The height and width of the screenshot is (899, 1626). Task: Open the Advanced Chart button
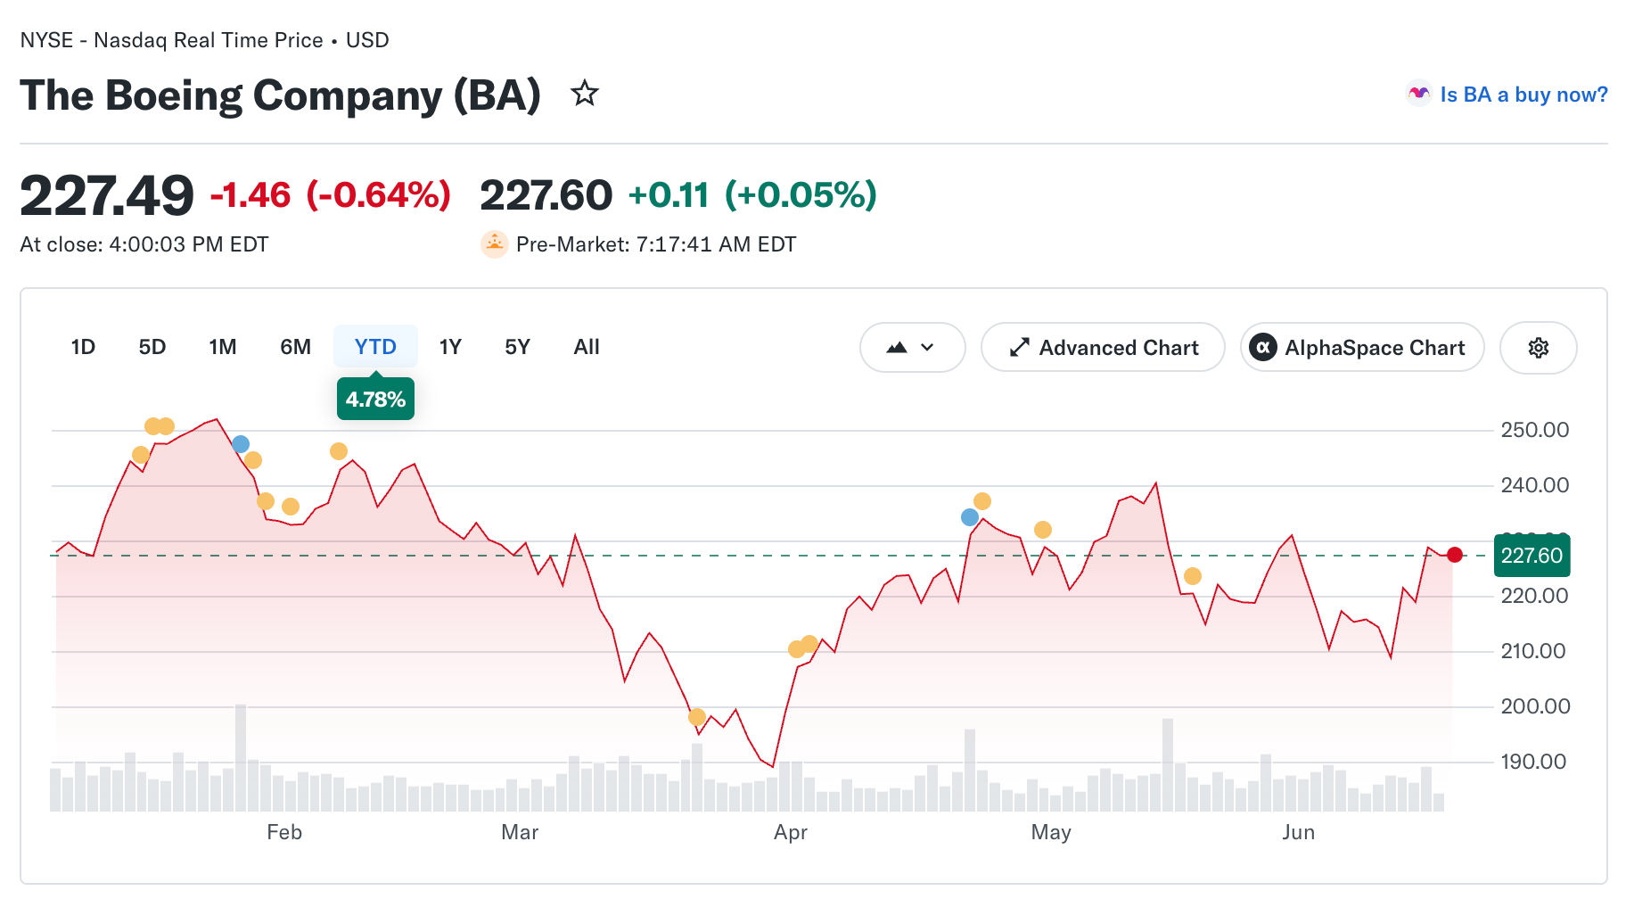pos(1103,348)
